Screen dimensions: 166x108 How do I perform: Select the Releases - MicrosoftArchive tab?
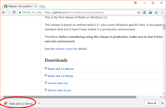(x=19, y=6)
